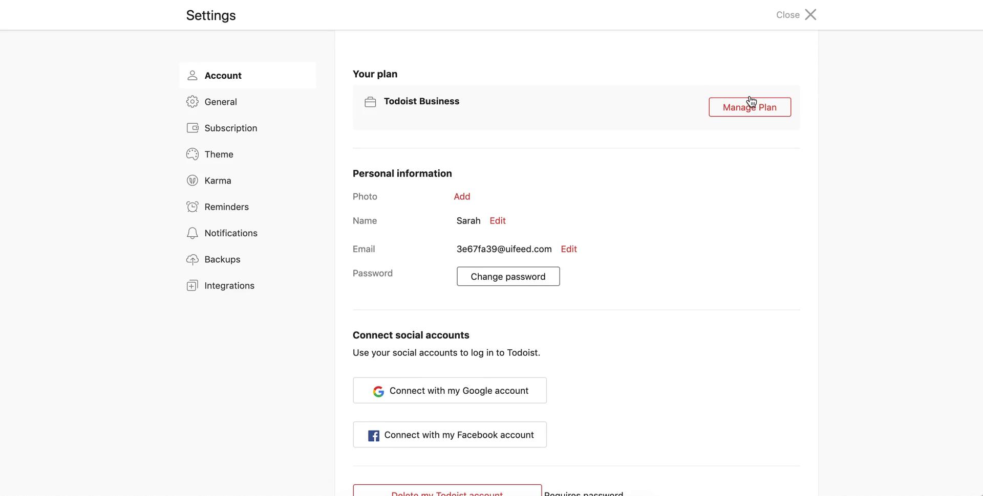This screenshot has height=496, width=983.
Task: Switch to the Notifications tab
Action: [248, 233]
